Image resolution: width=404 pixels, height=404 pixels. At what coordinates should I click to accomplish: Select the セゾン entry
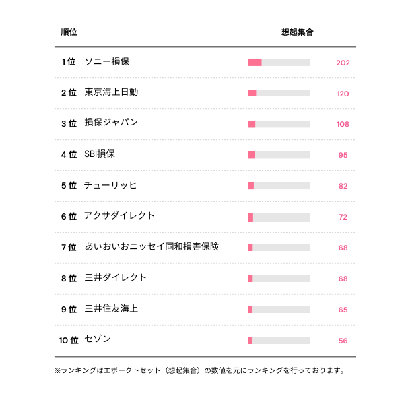click(98, 340)
